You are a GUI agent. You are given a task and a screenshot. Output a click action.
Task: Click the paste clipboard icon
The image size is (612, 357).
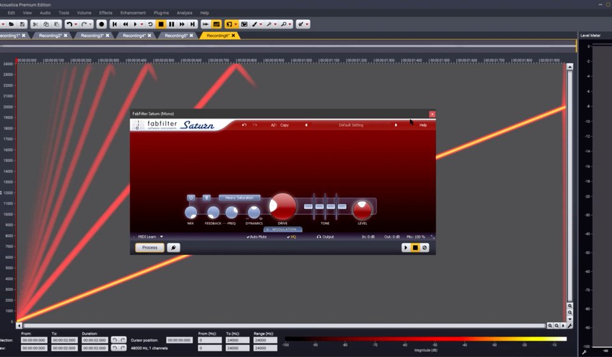pos(57,24)
